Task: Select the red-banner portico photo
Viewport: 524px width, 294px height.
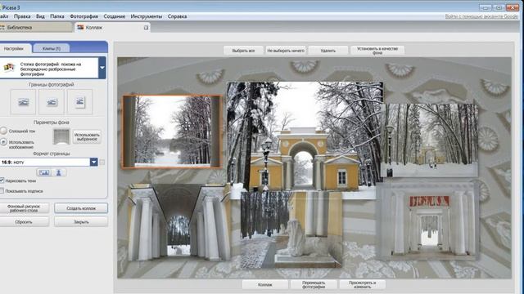Action: point(429,221)
